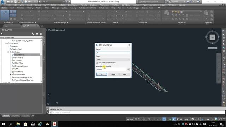Screen dimensions: 226x127
Task: Switch to the Layout1 tab
Action: (x=15, y=115)
